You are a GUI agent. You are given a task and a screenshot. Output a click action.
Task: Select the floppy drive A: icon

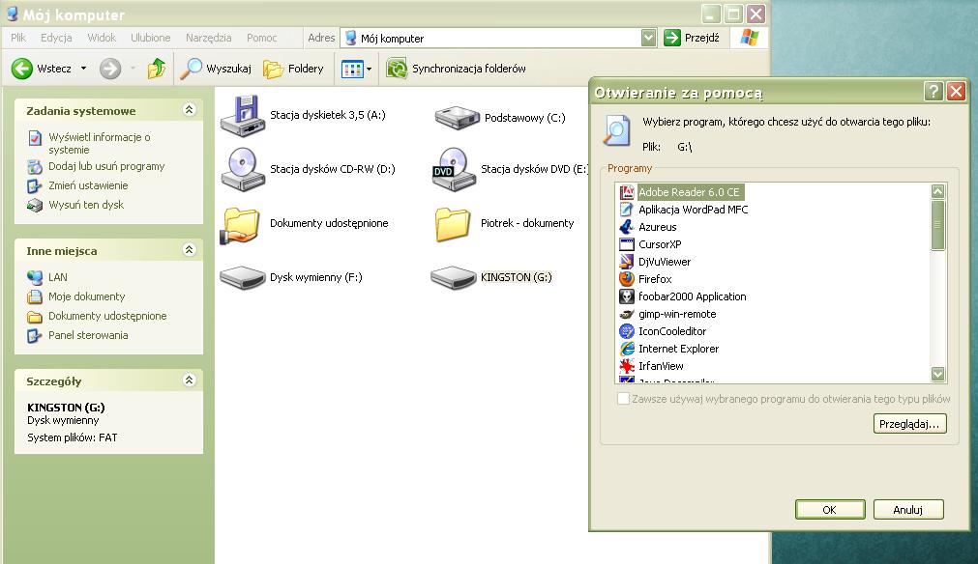(243, 116)
